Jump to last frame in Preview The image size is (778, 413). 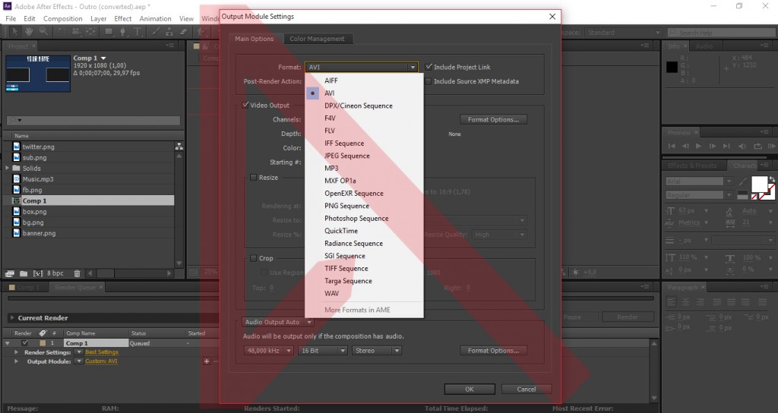726,147
